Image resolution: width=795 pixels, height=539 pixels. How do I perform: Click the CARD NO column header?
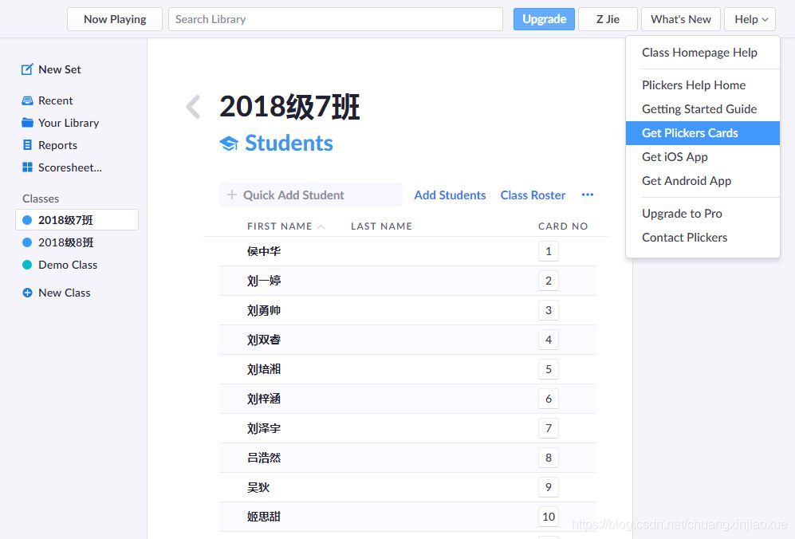point(563,226)
